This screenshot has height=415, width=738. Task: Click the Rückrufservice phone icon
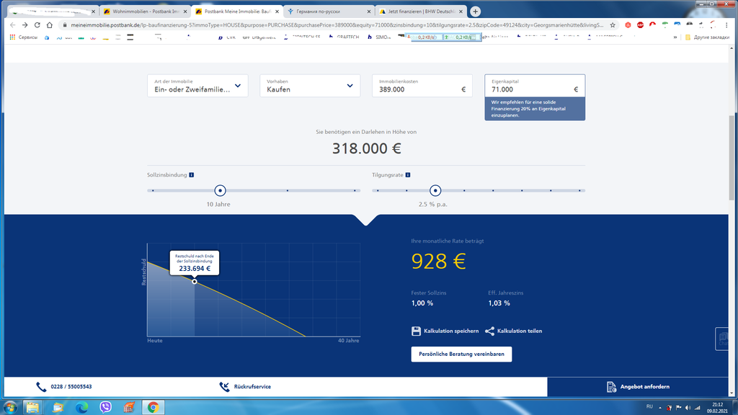(x=224, y=387)
